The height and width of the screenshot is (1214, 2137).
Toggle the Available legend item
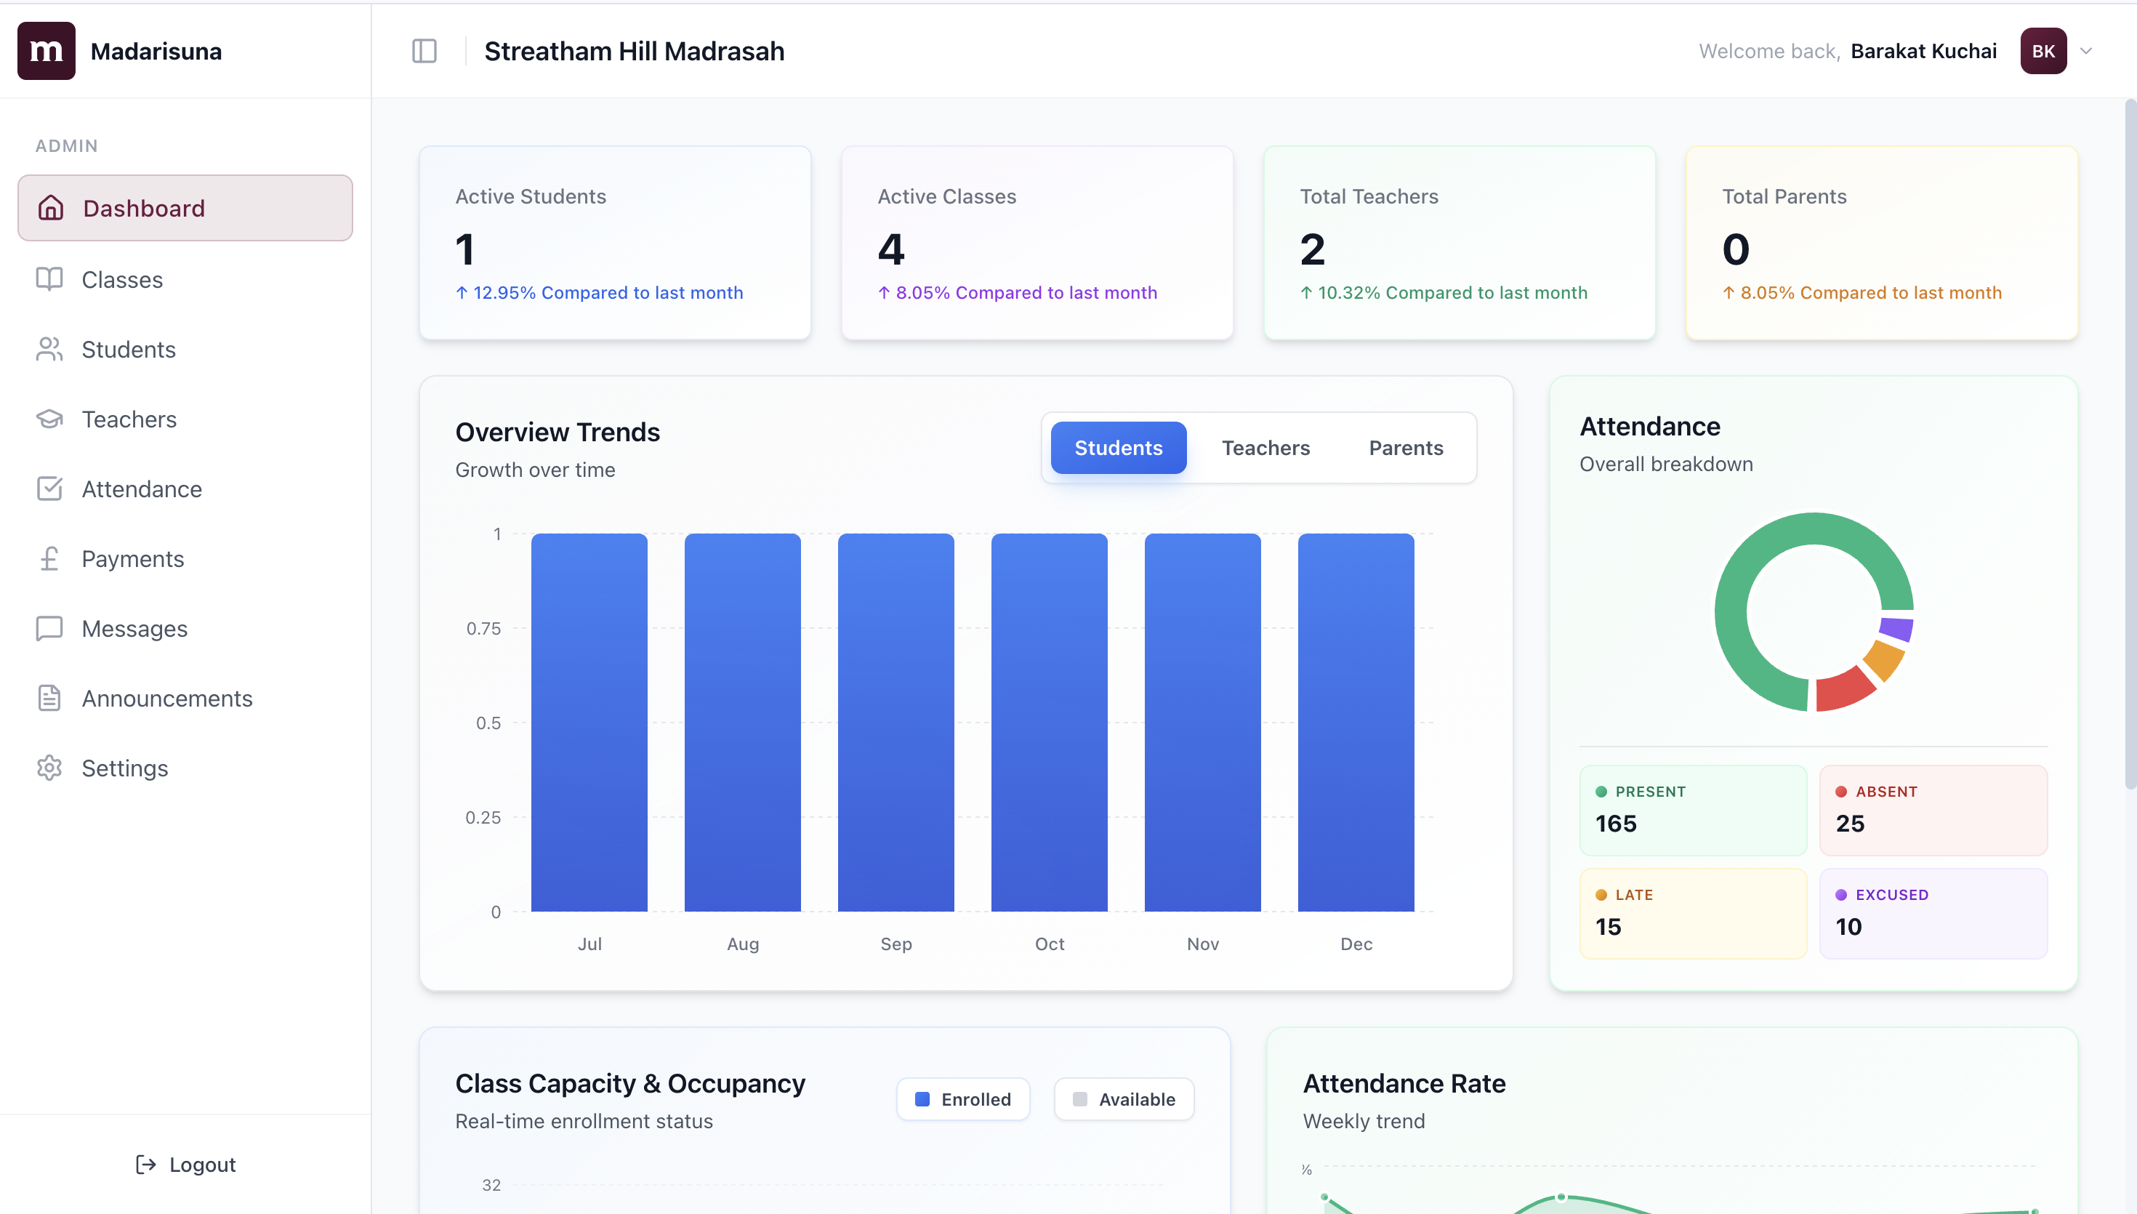coord(1124,1099)
